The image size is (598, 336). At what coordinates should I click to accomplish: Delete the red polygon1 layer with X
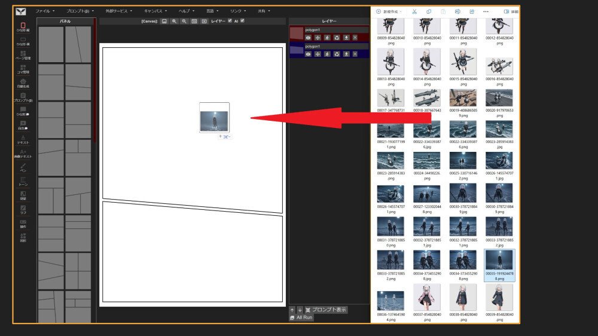[x=355, y=38]
